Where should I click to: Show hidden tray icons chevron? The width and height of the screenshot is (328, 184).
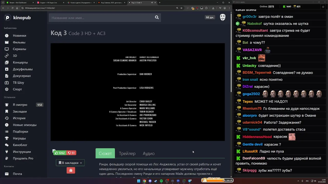pos(299,181)
